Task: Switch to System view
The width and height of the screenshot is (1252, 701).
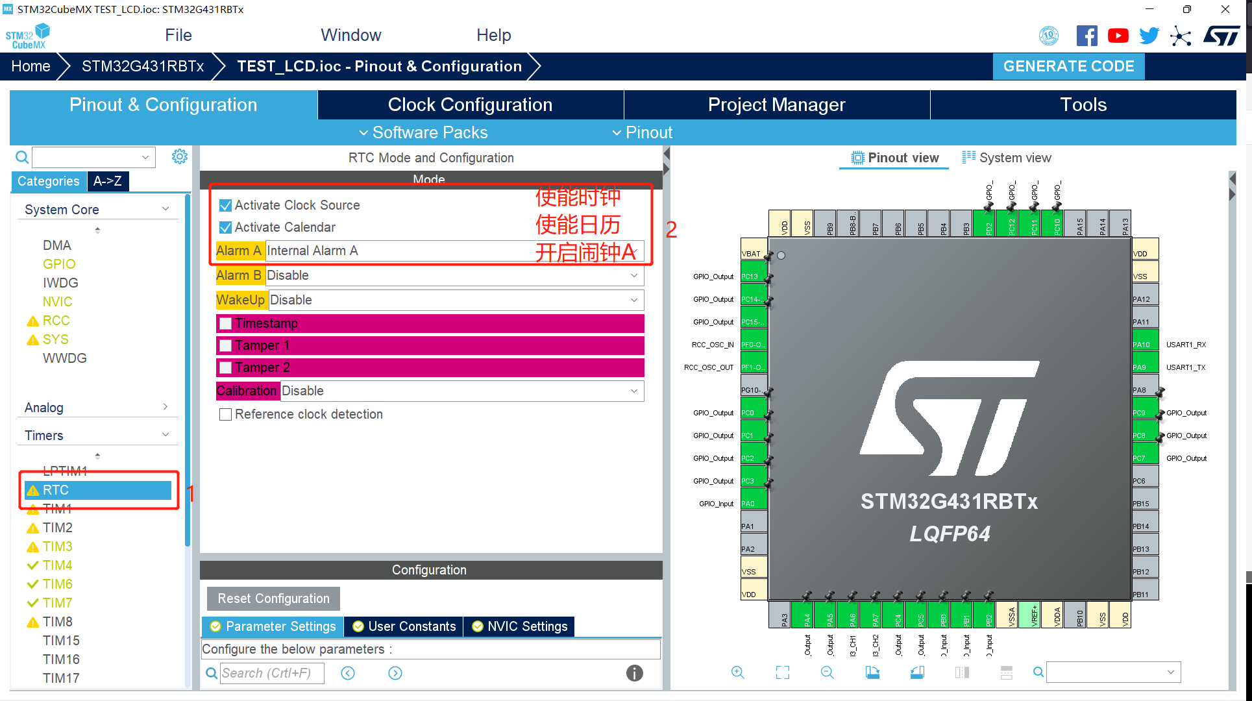Action: [1007, 158]
